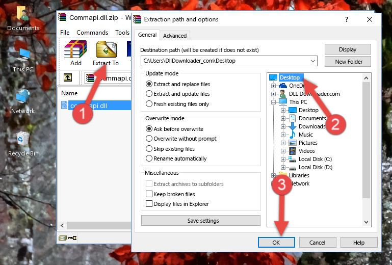Click the This PC computer icon in tree
Screen dimensions: 392x265
point(283,102)
